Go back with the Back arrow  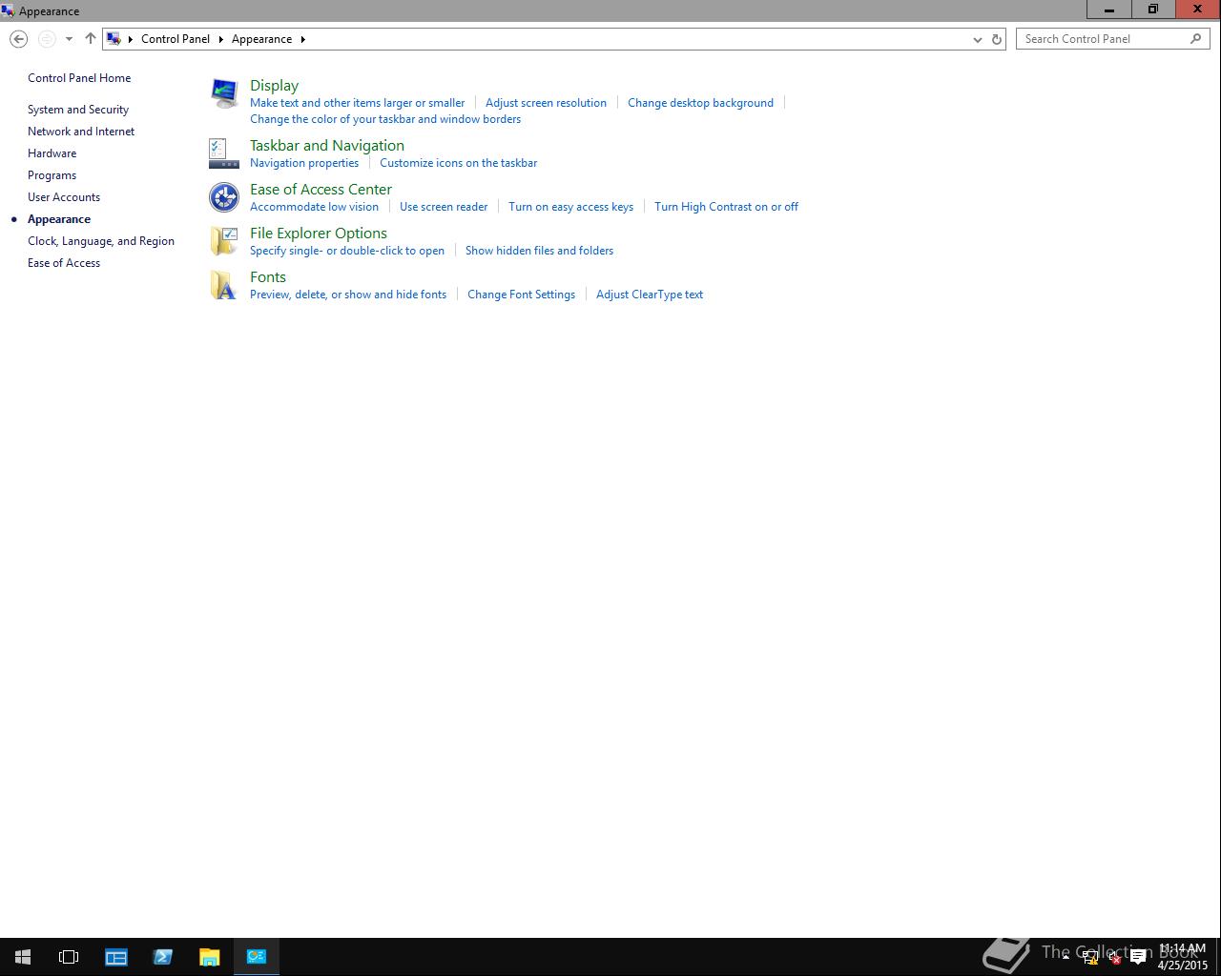(18, 39)
